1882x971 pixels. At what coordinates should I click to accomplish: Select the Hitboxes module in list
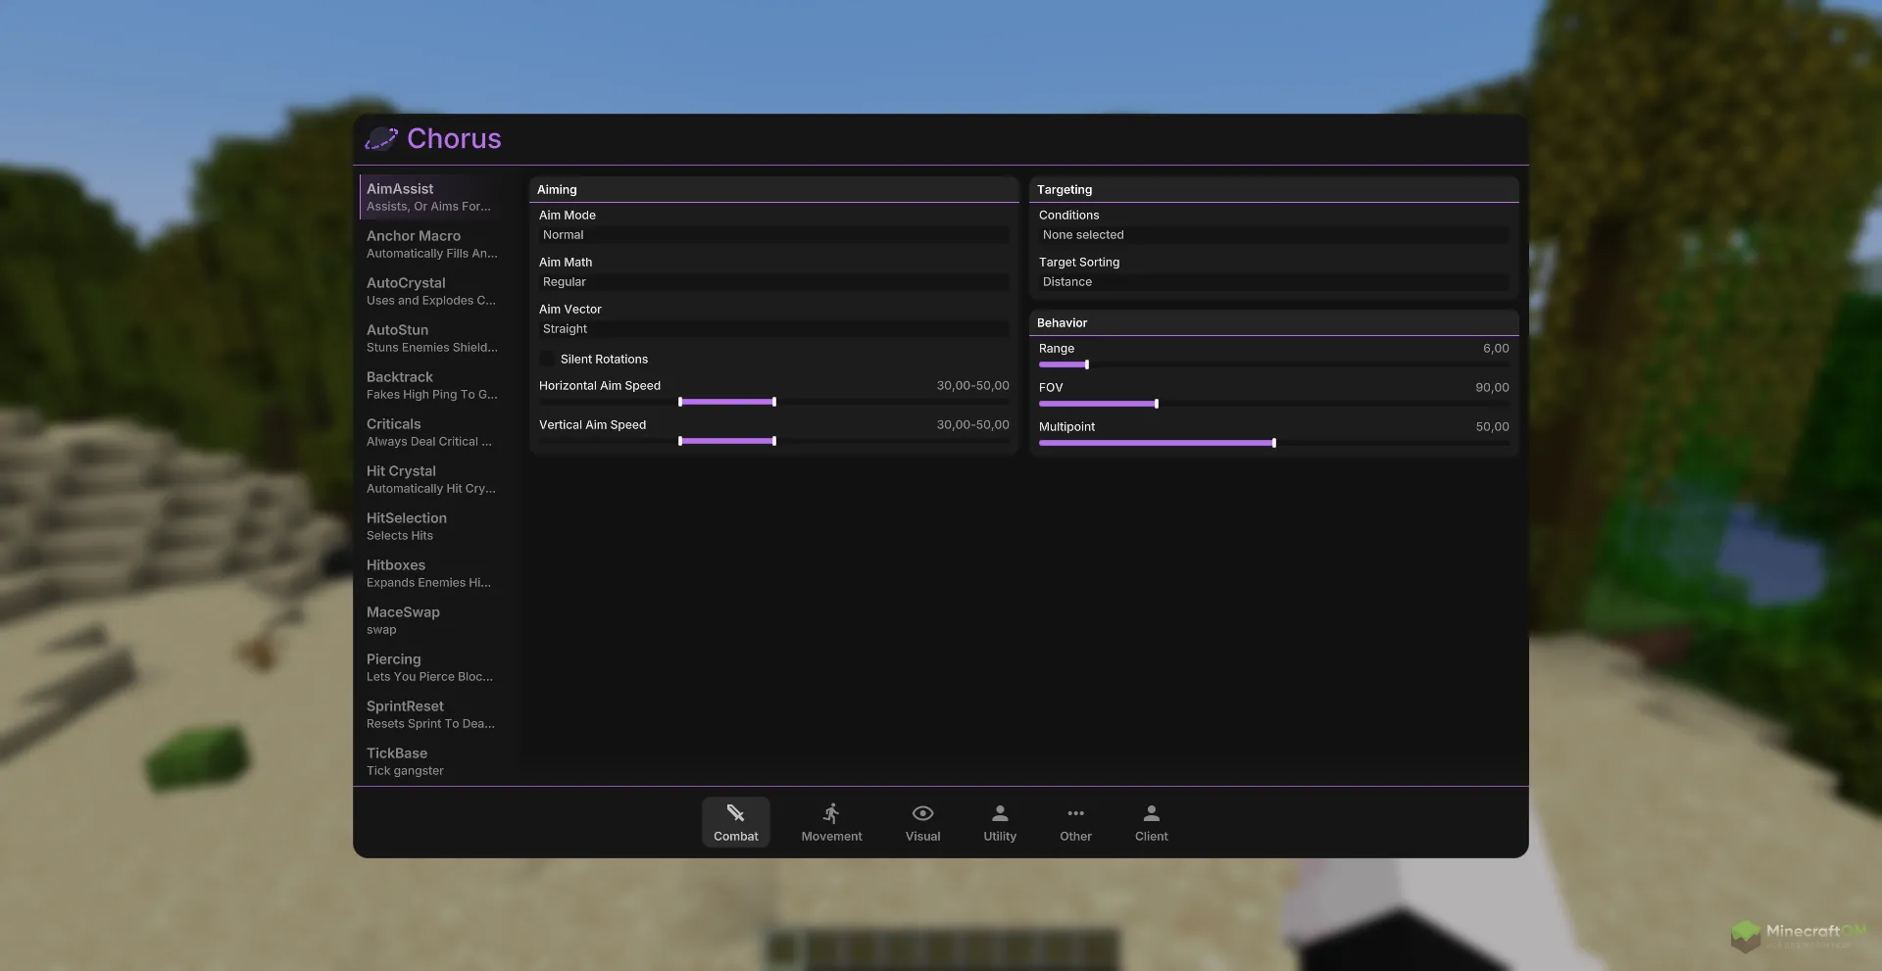point(431,573)
